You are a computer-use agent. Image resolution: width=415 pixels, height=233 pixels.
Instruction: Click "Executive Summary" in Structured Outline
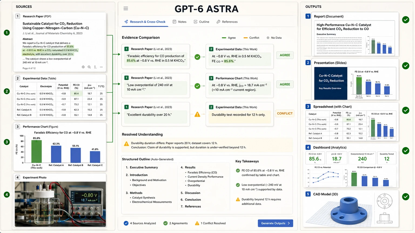144,167
